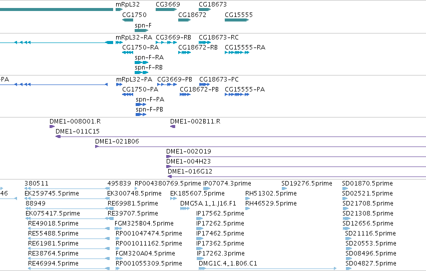Open clone DME1-004H23 label

tap(188, 161)
